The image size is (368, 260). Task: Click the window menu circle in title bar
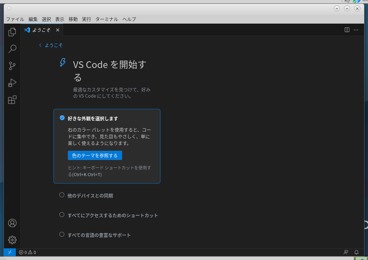pyautogui.click(x=9, y=8)
